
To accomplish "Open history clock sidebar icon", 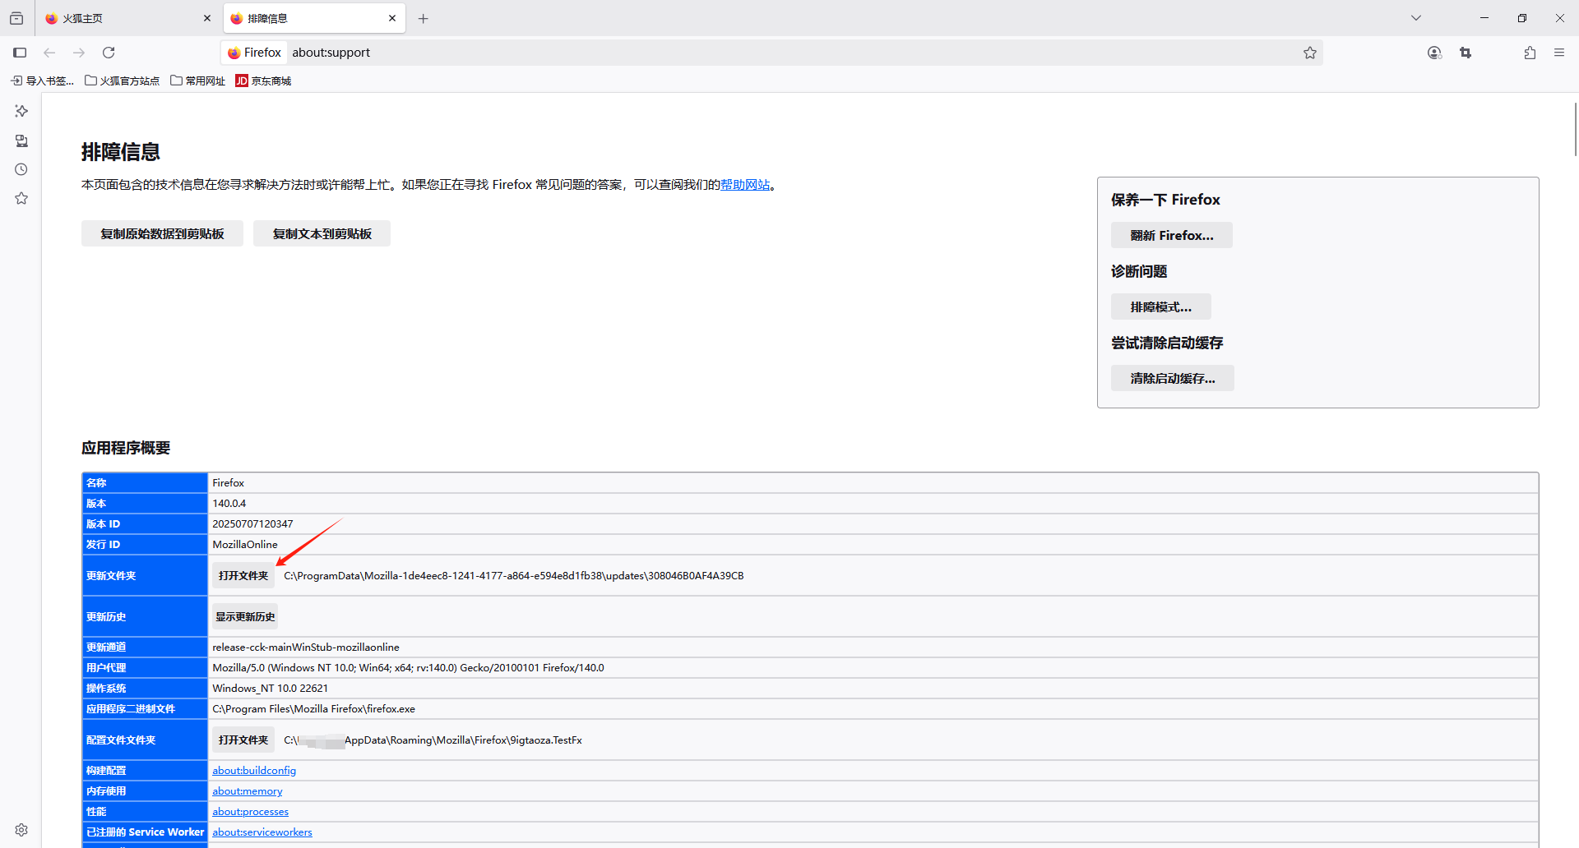I will [21, 169].
